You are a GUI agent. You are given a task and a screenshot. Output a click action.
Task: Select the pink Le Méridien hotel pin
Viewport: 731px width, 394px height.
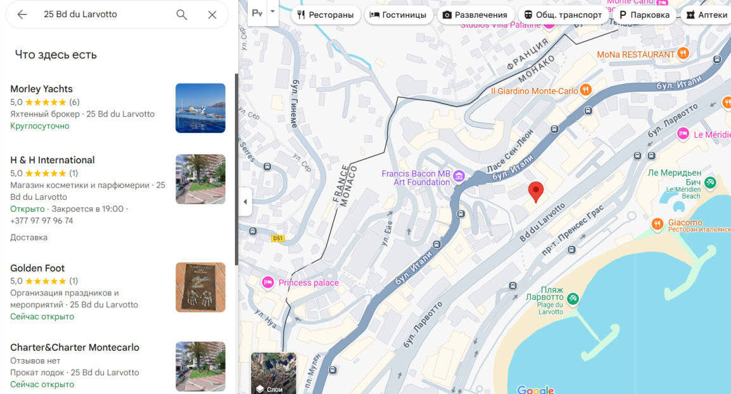click(683, 134)
